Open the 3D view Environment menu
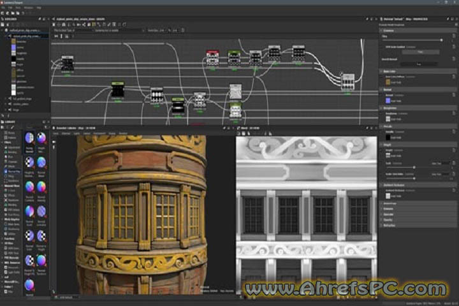459x306 pixels. click(99, 133)
